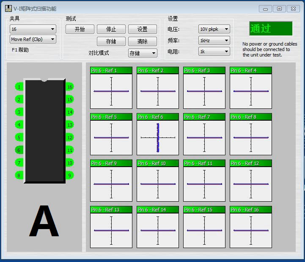This screenshot has width=305, height=262.
Task: Open the Pin 6 - Ref 11 trace
Action: (x=204, y=181)
